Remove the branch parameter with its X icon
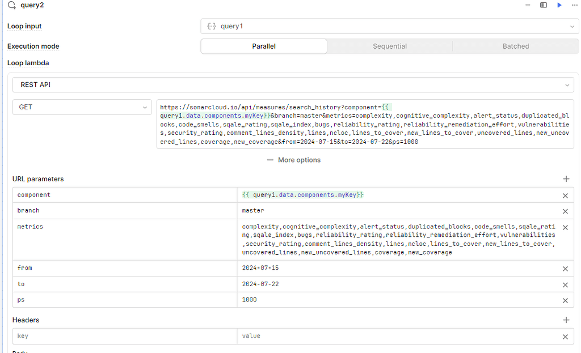The width and height of the screenshot is (581, 353). click(565, 211)
